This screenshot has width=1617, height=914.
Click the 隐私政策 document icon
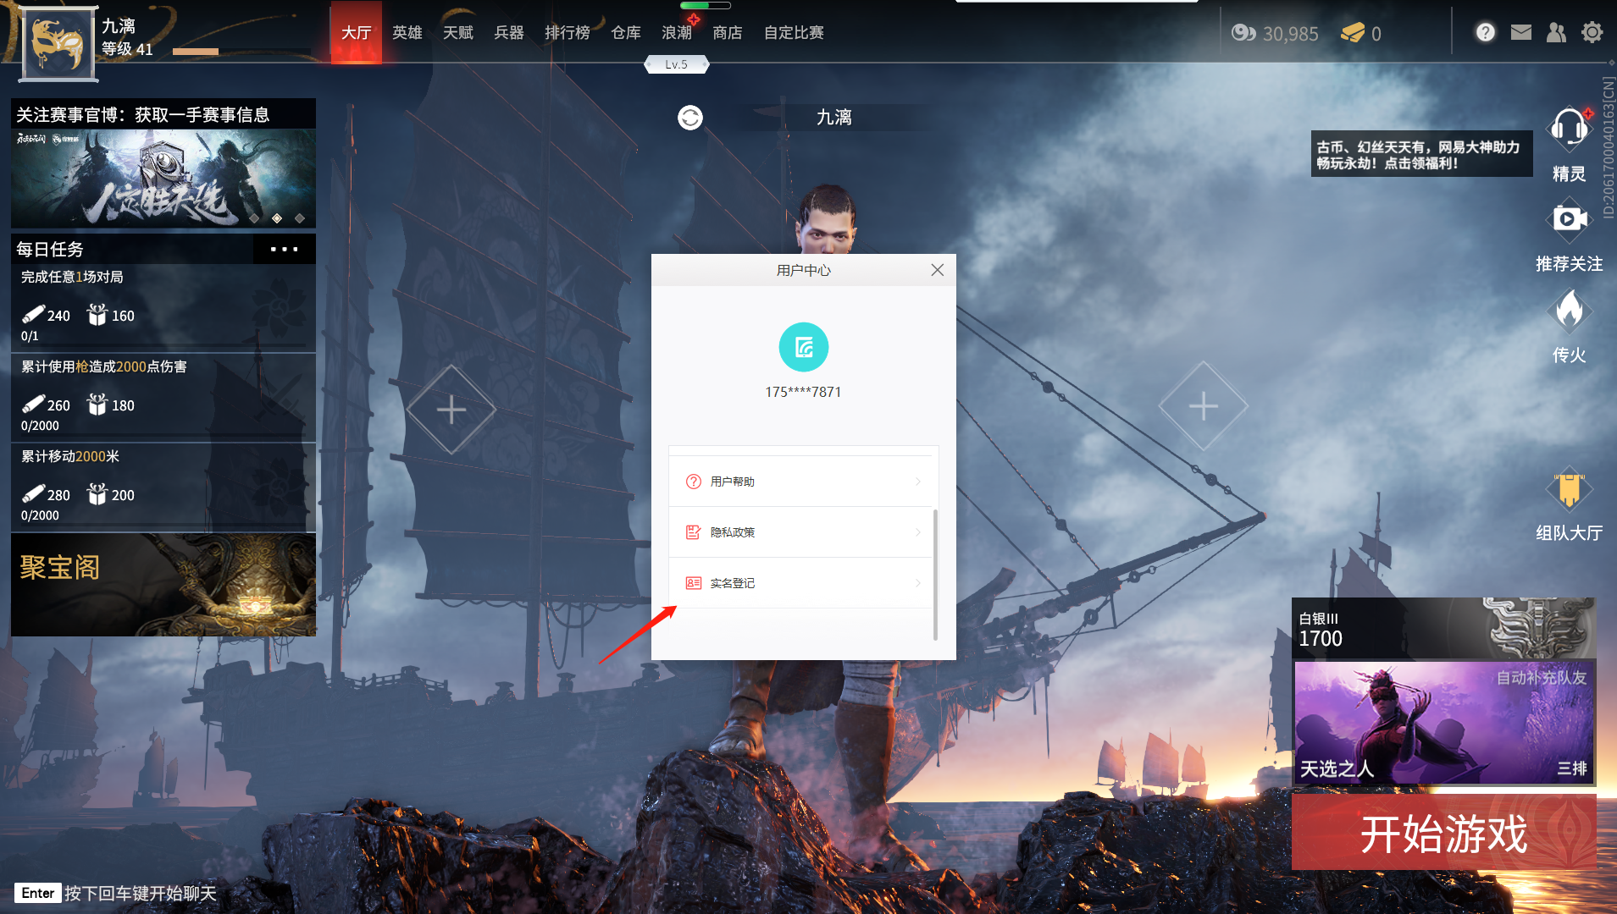pyautogui.click(x=693, y=532)
